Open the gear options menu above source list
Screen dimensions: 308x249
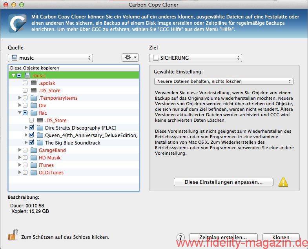[x=130, y=58]
